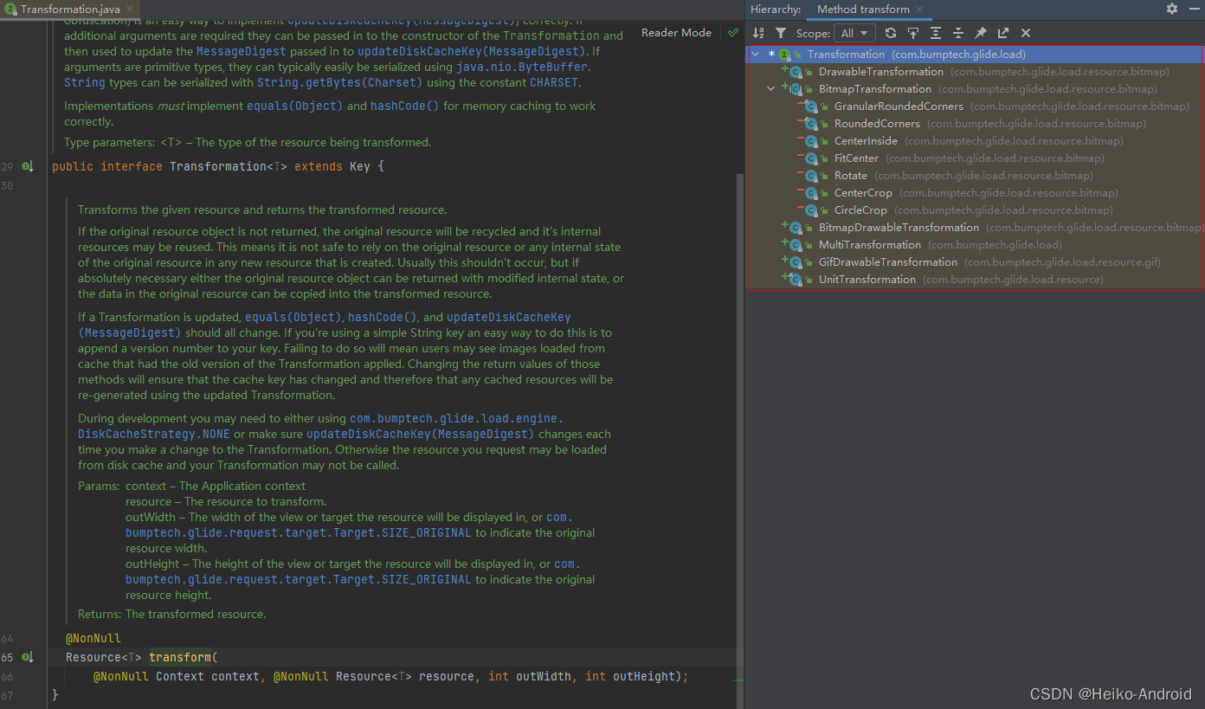Open java.nio.ByteBuffer doc link
This screenshot has width=1205, height=709.
(x=522, y=67)
